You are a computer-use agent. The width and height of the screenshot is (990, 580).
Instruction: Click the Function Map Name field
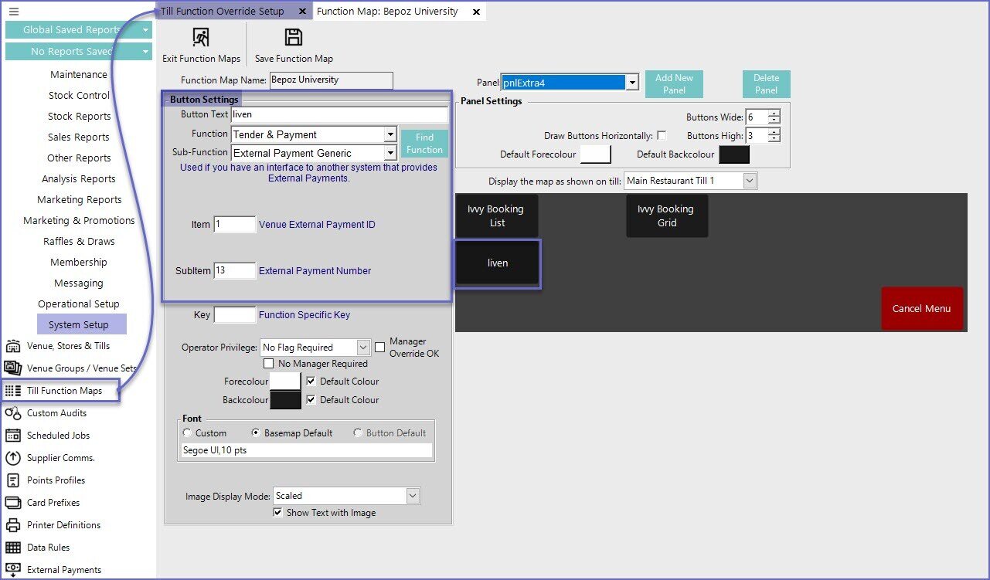pos(331,80)
